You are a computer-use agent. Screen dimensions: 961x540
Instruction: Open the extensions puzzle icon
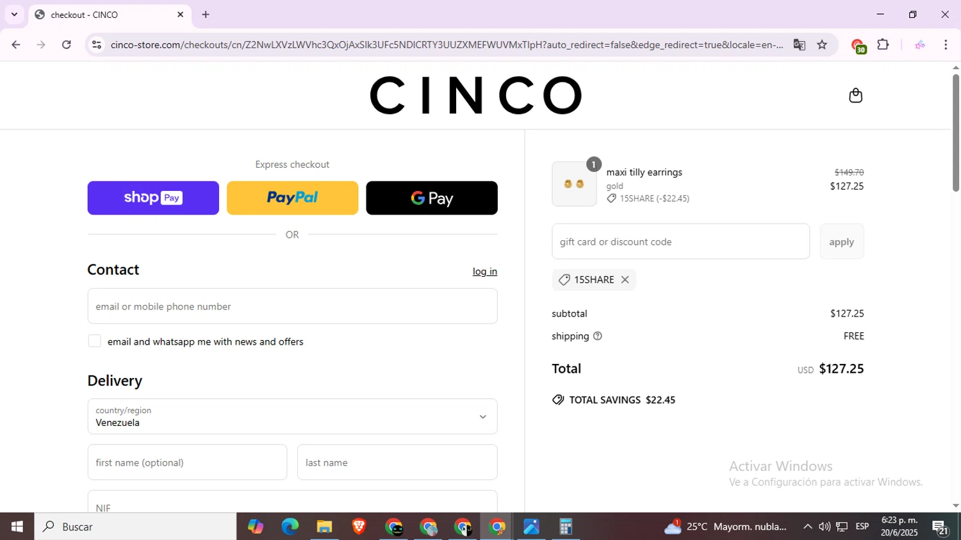[883, 45]
